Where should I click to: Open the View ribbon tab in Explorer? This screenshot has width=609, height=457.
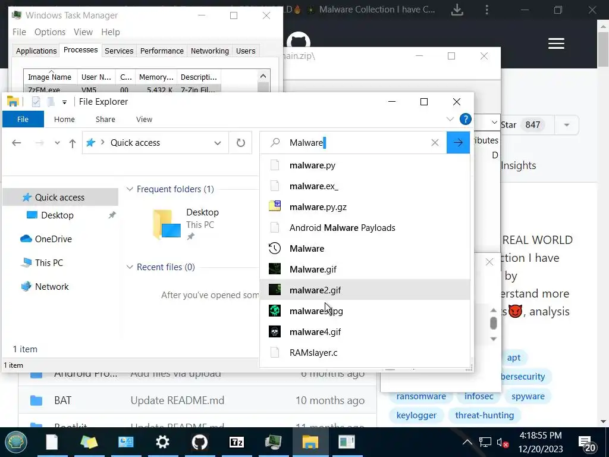(144, 119)
